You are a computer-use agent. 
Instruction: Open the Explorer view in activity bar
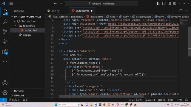pyautogui.click(x=5, y=12)
